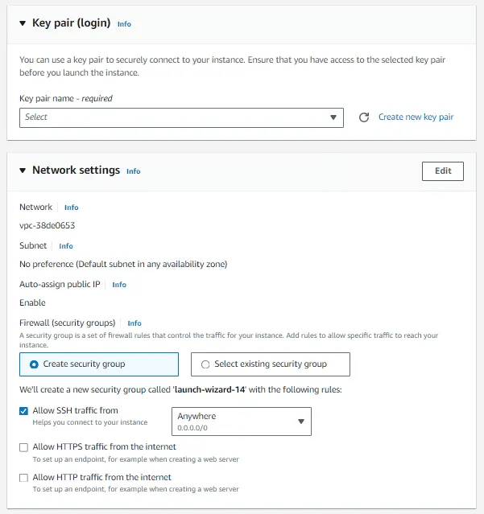
Task: Open the SSH traffic source dropdown
Action: [301, 421]
